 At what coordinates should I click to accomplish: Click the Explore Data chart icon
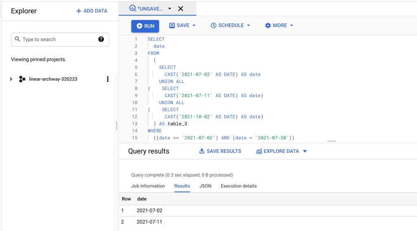pos(259,151)
